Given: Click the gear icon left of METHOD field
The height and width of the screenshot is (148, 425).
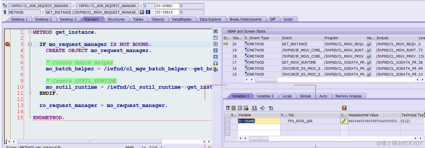Looking at the screenshot, I should click(5, 12).
